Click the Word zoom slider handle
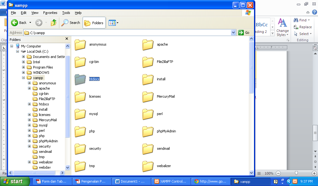318x186 pixels. (296, 173)
